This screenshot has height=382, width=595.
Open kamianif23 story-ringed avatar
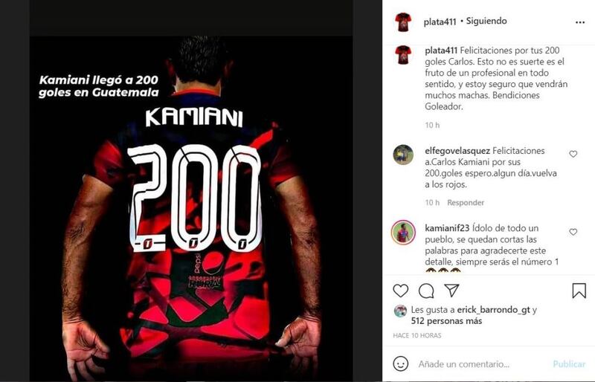click(x=403, y=232)
